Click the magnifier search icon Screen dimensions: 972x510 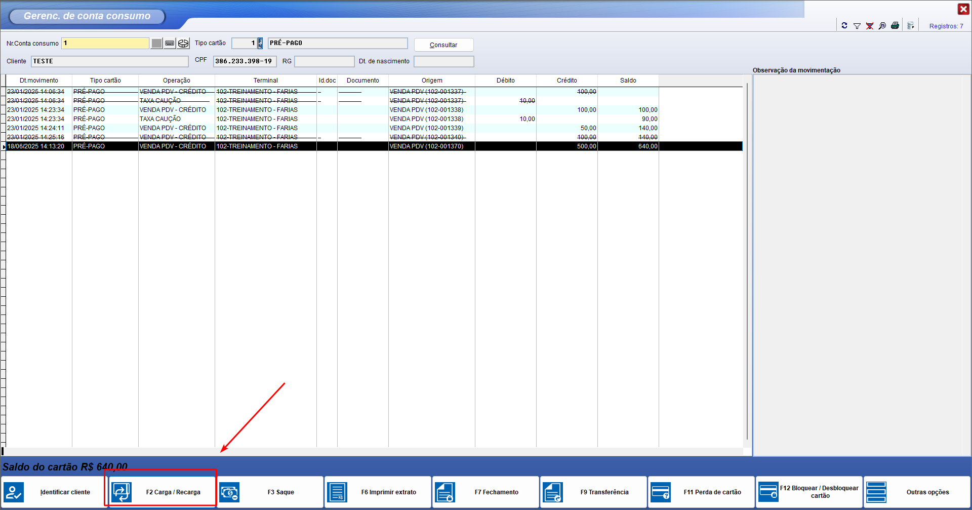[x=882, y=26]
